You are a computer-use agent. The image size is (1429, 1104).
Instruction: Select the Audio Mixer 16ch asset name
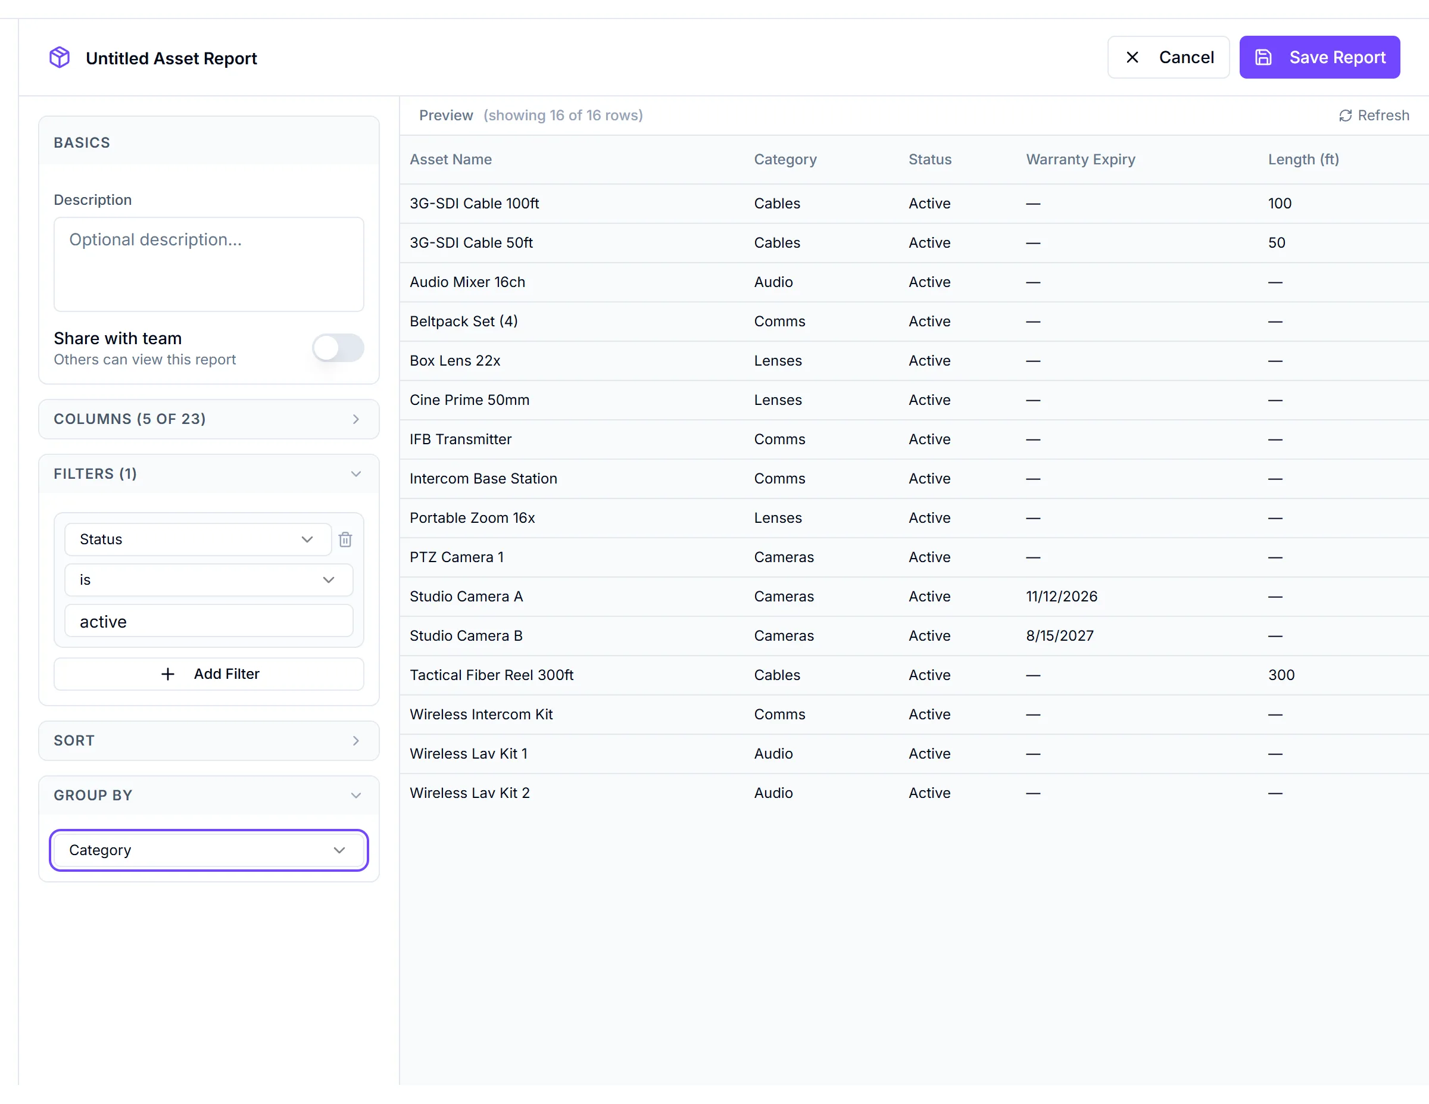(x=467, y=282)
